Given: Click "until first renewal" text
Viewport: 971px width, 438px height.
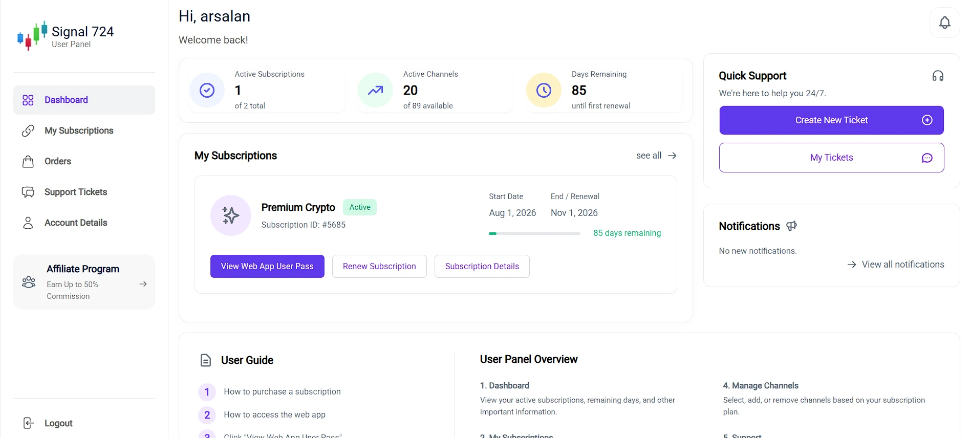Looking at the screenshot, I should pyautogui.click(x=601, y=106).
